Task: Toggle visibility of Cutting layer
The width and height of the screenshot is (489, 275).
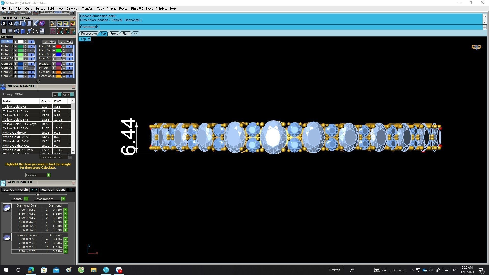Action: 69,72
